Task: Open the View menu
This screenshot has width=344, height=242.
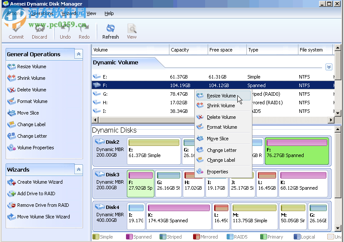Action: pos(91,14)
